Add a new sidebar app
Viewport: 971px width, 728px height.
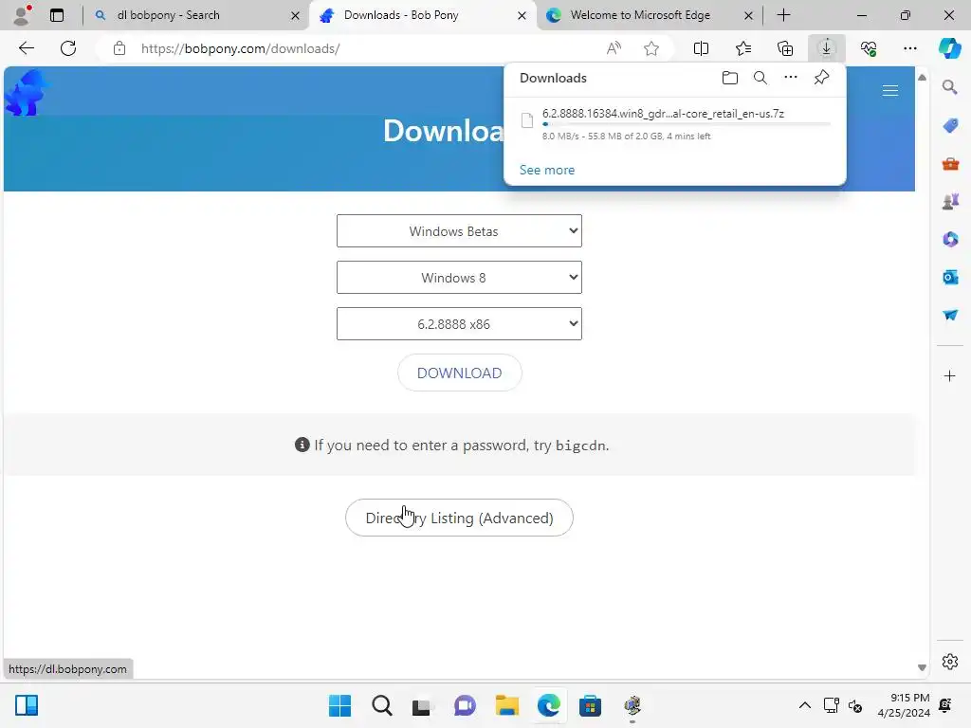[950, 375]
